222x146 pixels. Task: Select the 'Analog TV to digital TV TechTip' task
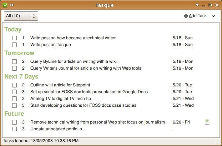point(61,99)
